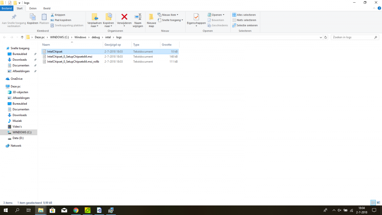Click the red Verwijderen icon
Viewport: 382px width, 215px height.
pos(124,17)
